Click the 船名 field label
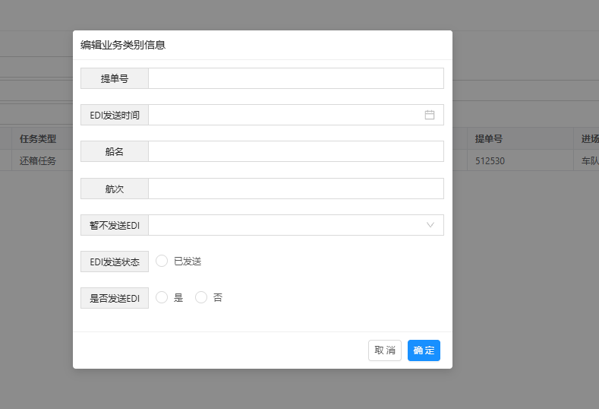This screenshot has height=409, width=599. [x=115, y=151]
